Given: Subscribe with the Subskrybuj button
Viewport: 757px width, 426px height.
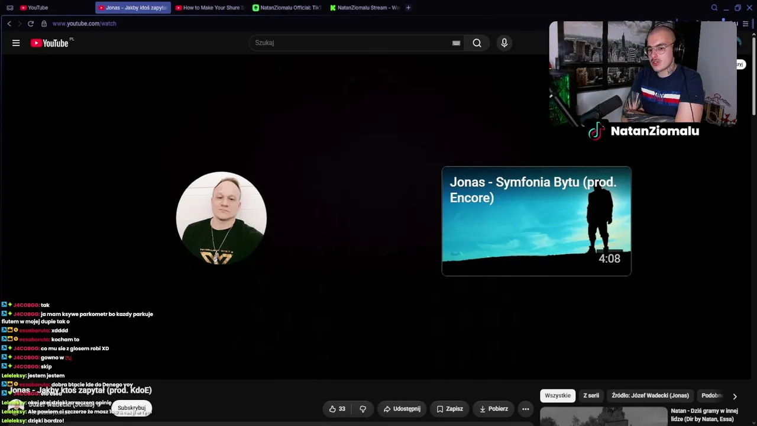Looking at the screenshot, I should [x=131, y=408].
